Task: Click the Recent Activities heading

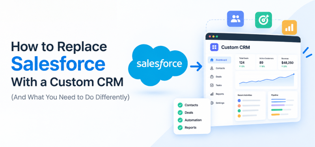Action: 245,95
